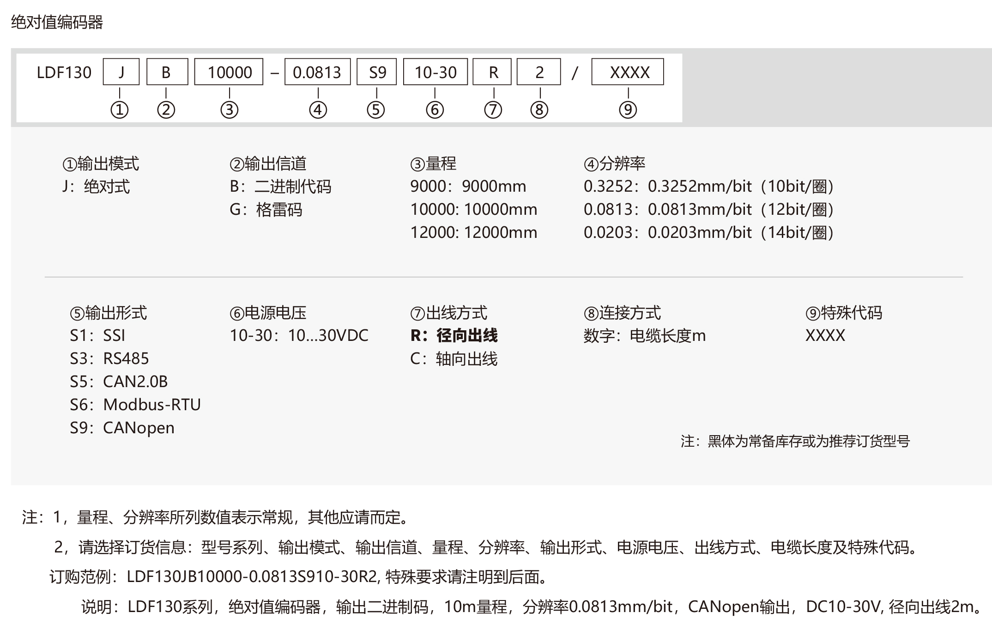Click the S9 output form box

[377, 72]
